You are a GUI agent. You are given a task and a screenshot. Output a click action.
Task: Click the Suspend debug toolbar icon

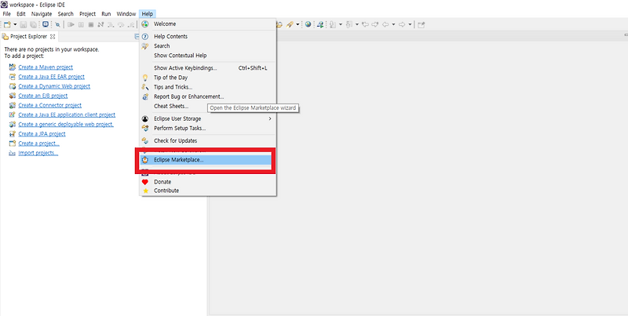click(81, 24)
